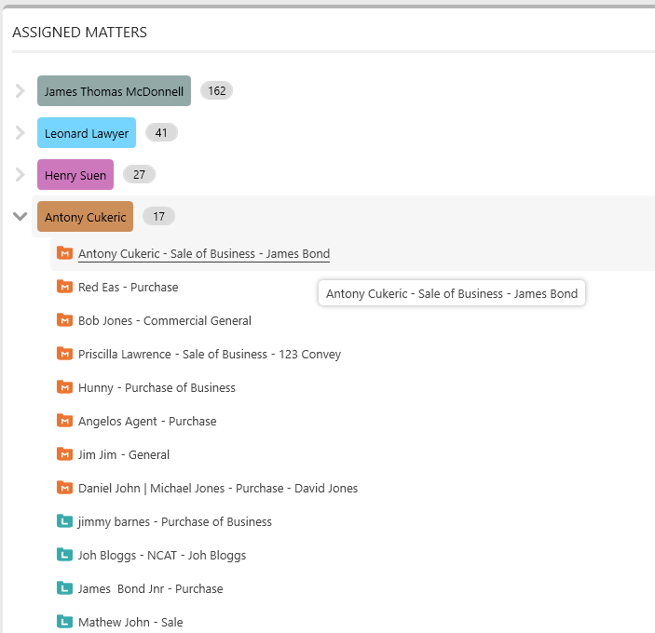Click the teal L icon beside jimmy barnes
Image resolution: width=655 pixels, height=633 pixels.
64,521
